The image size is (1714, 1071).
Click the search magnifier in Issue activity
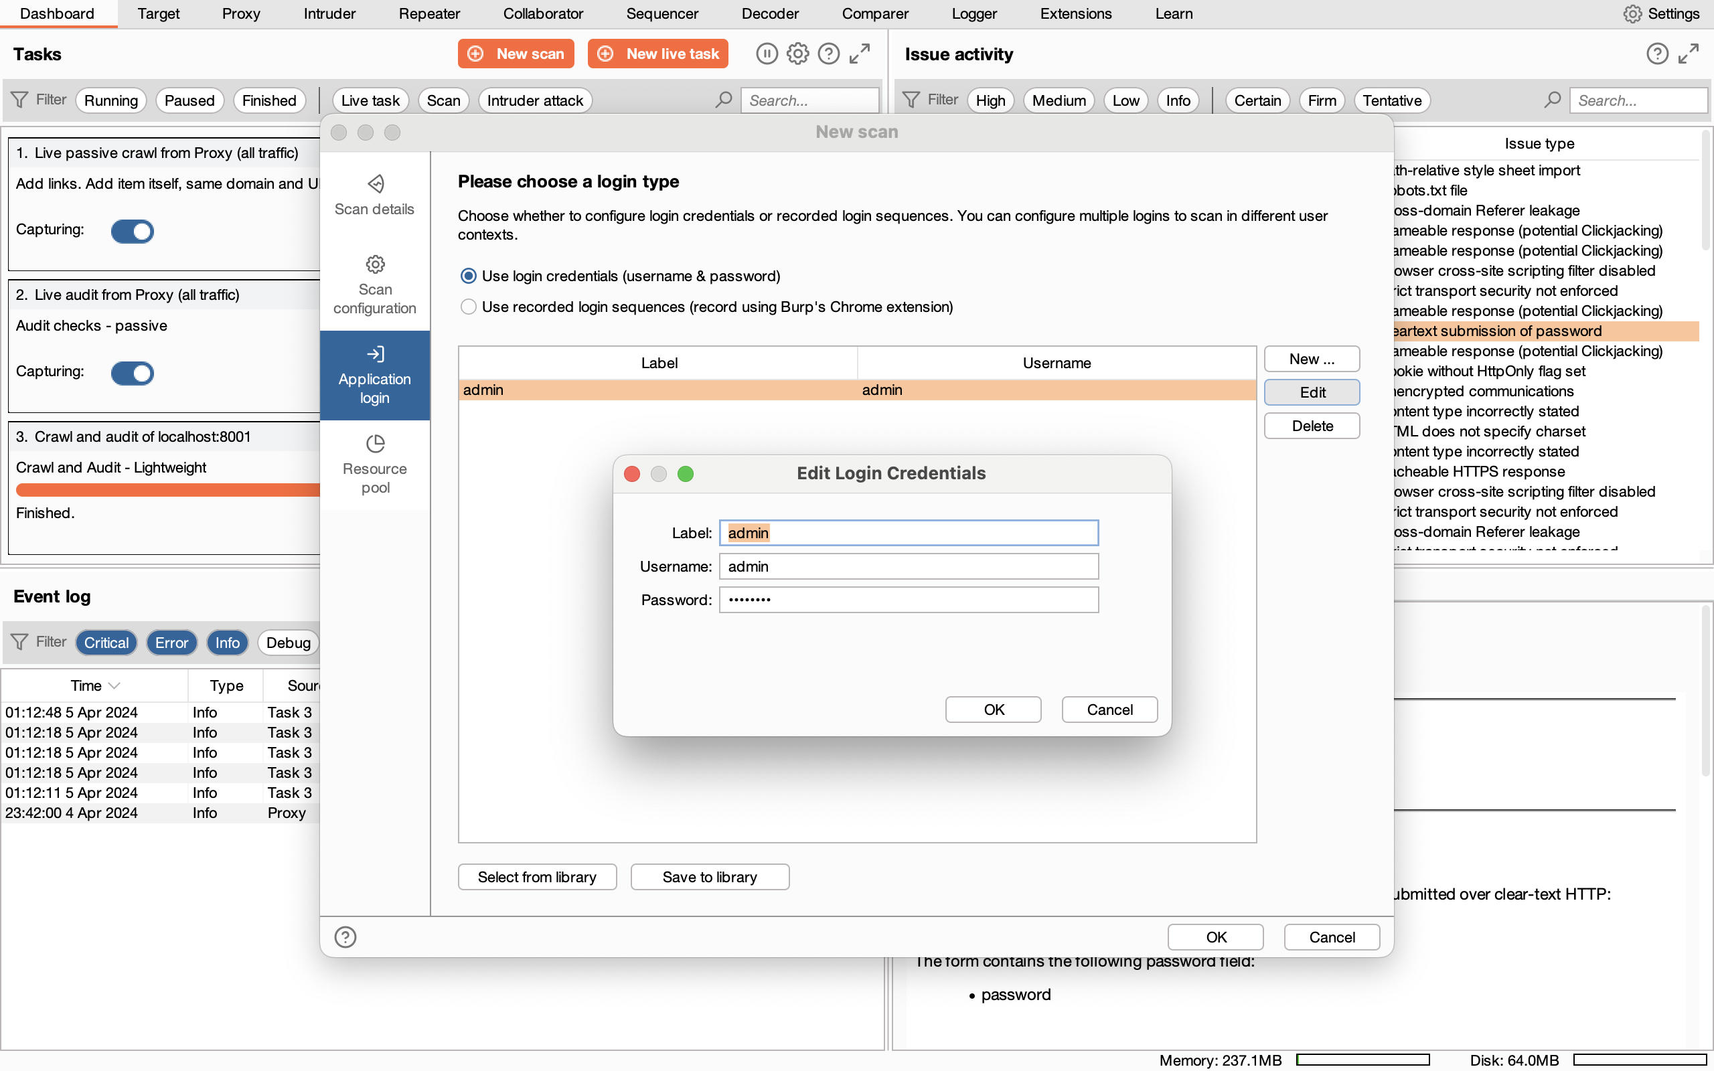(1552, 100)
